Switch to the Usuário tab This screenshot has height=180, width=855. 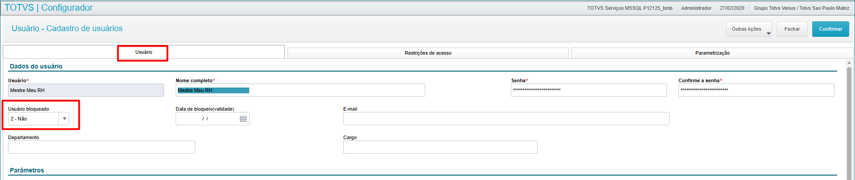click(x=144, y=52)
